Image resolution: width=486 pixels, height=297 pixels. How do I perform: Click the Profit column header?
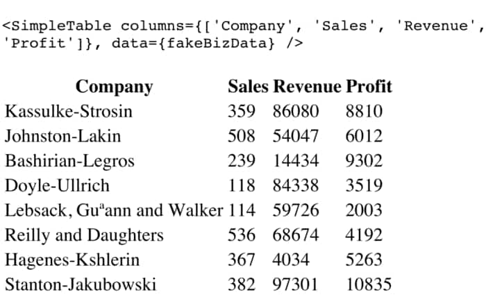tap(369, 87)
